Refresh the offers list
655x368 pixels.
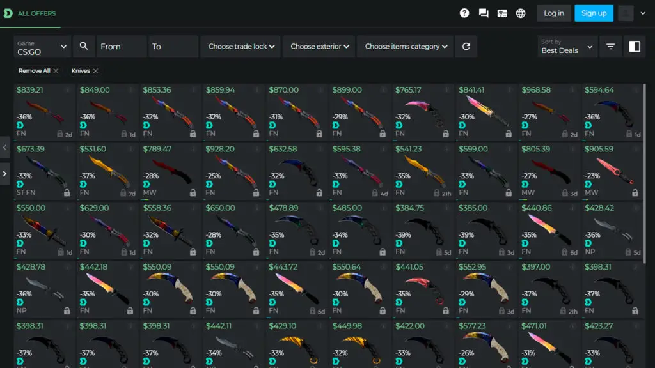466,46
